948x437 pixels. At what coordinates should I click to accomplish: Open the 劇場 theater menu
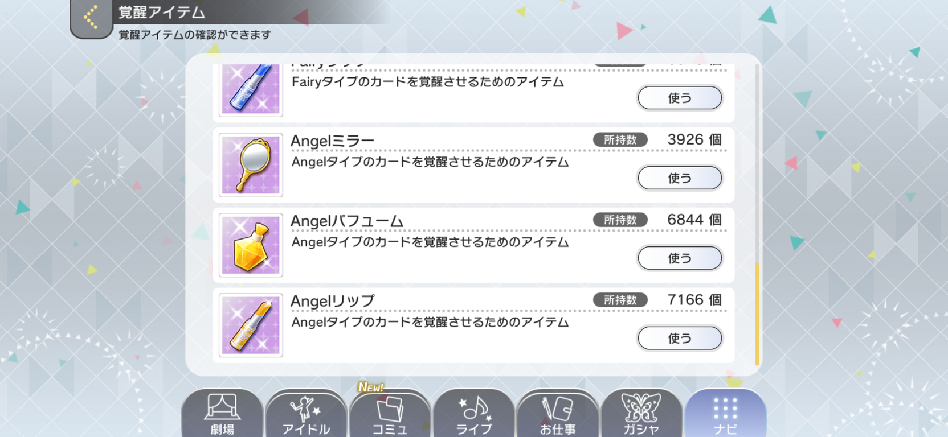point(222,413)
